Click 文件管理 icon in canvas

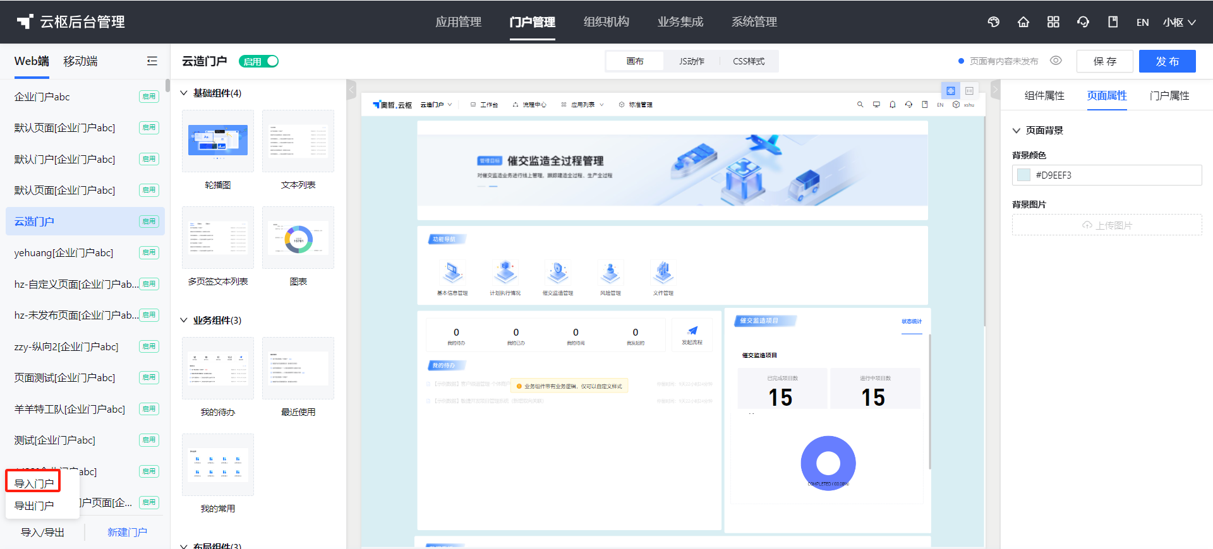(x=663, y=273)
